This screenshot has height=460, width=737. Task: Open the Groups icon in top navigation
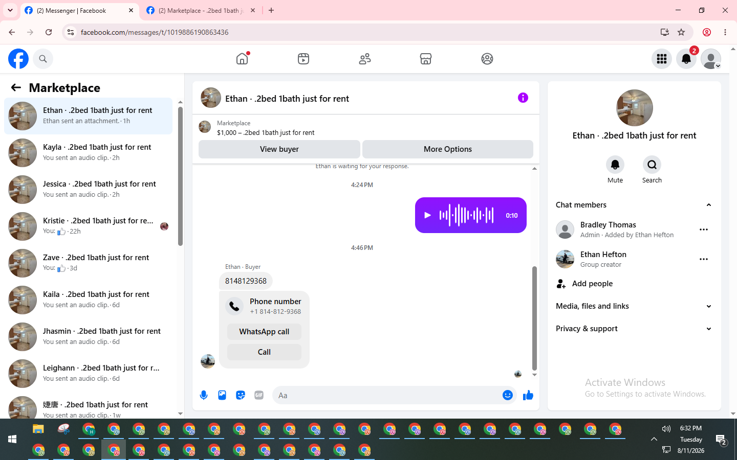click(x=487, y=59)
